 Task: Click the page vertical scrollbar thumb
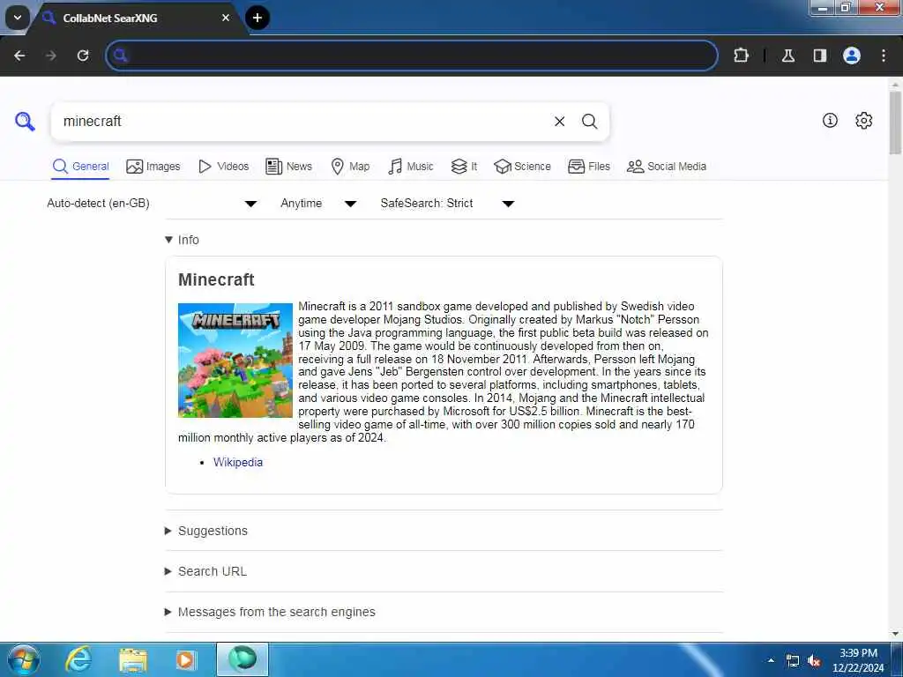click(x=895, y=123)
